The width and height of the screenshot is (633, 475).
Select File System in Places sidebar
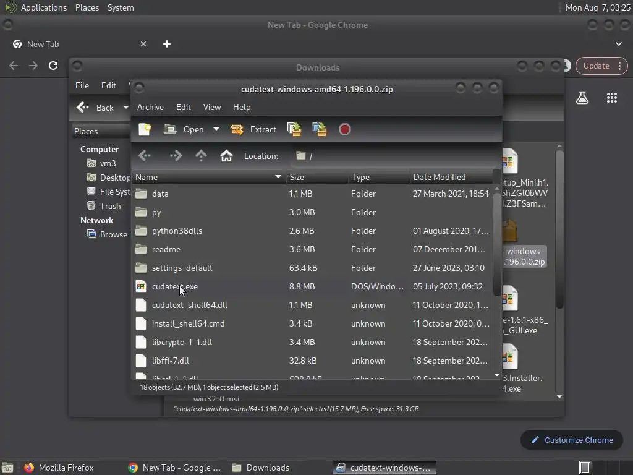(x=109, y=192)
